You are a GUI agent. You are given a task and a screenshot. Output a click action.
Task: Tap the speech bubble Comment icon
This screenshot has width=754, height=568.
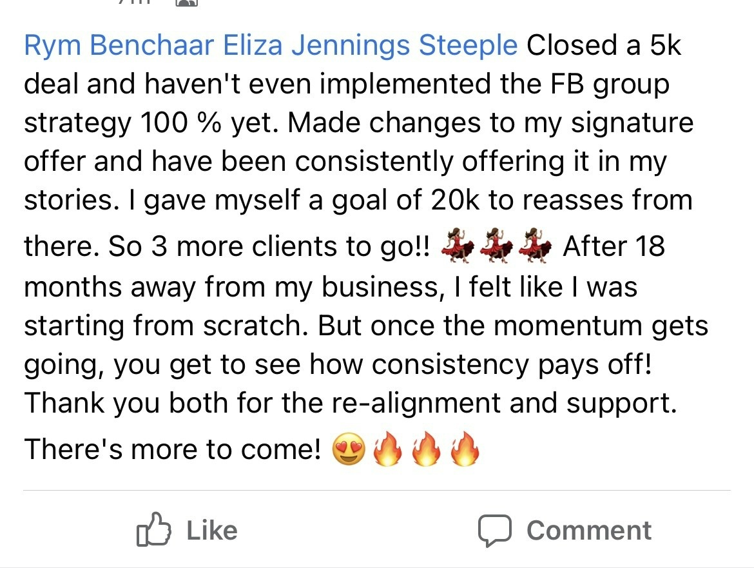(x=496, y=531)
